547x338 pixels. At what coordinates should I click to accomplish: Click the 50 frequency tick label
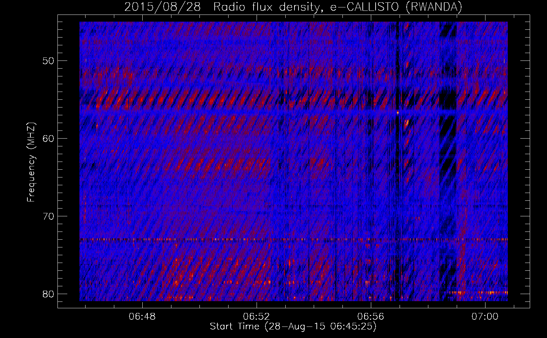click(49, 61)
